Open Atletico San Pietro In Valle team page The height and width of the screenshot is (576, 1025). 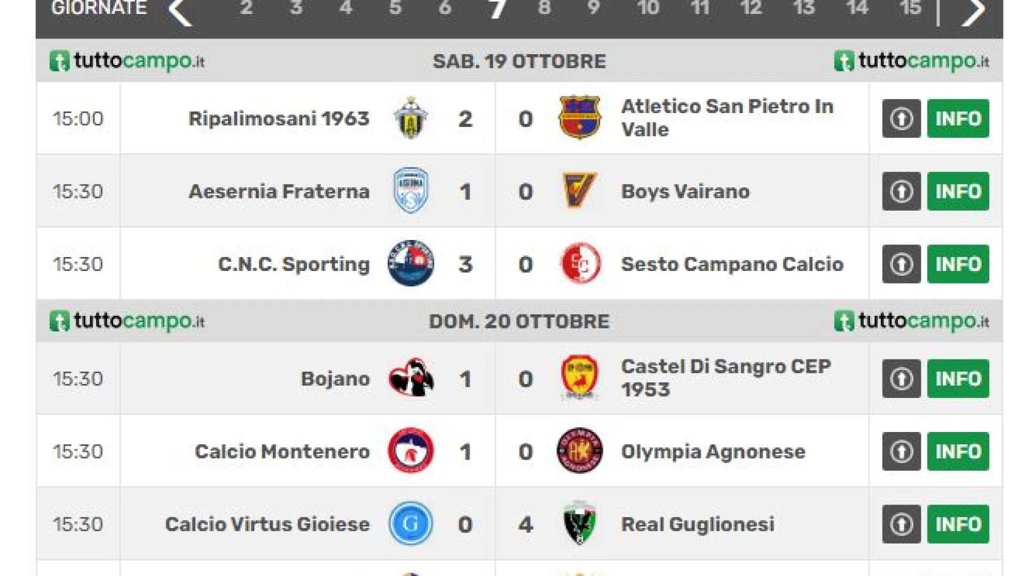(x=727, y=118)
